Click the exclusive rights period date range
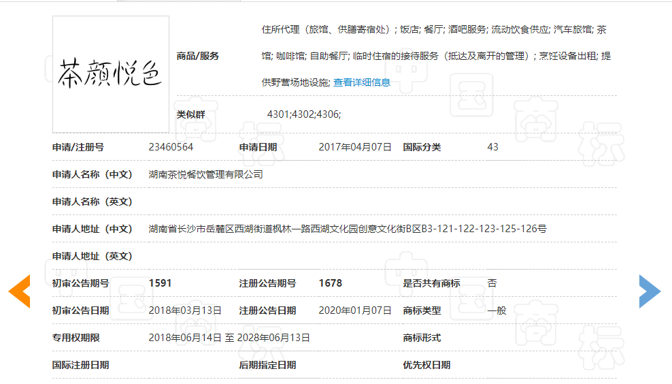This screenshot has height=384, width=672. (x=229, y=338)
